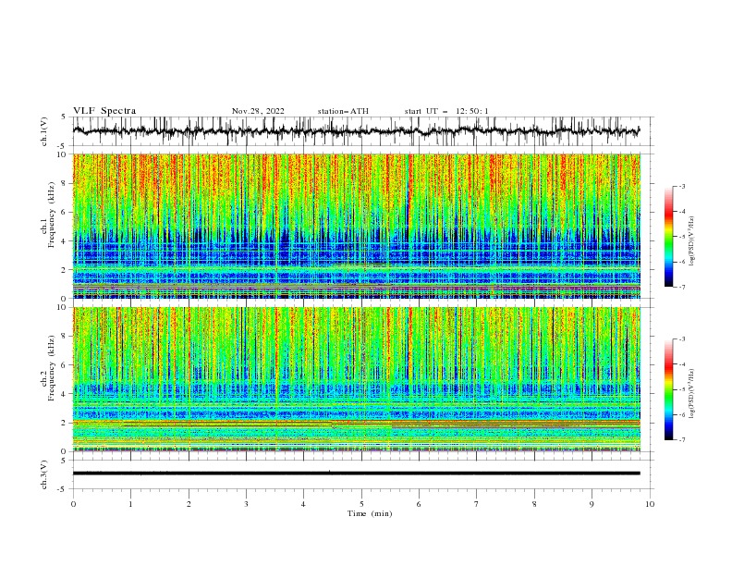Click the time axis tick label "9"
This screenshot has height=566, width=732.
tap(592, 504)
